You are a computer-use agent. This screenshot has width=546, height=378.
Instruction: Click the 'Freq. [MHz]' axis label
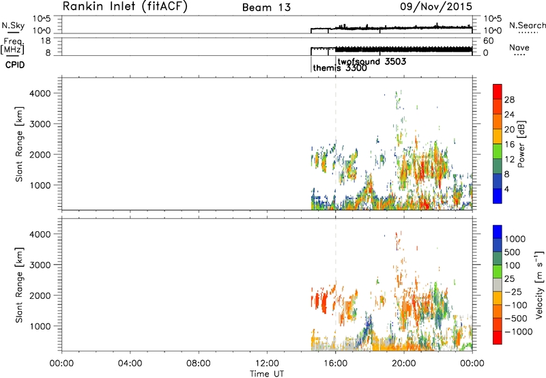(x=13, y=46)
